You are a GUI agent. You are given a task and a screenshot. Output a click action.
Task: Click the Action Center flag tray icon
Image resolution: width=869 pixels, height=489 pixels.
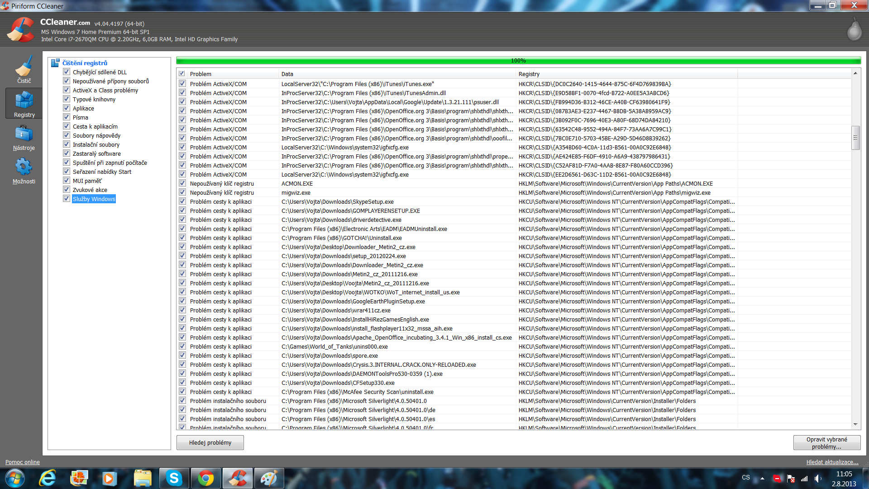[x=791, y=478]
